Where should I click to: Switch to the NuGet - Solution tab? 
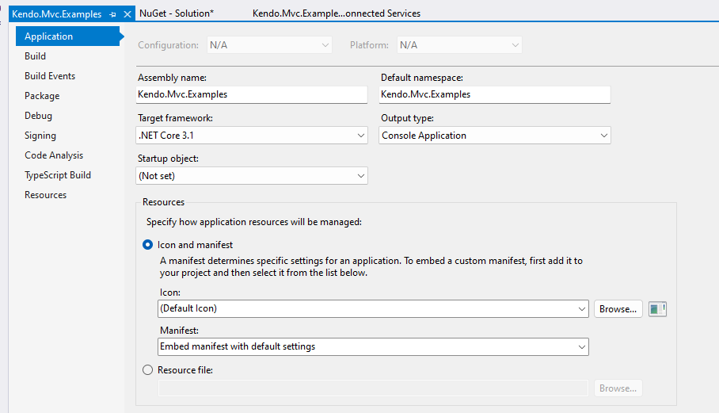point(176,13)
